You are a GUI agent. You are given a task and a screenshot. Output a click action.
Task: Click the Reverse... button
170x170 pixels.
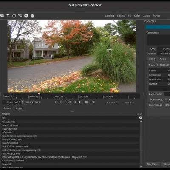pos(153,164)
